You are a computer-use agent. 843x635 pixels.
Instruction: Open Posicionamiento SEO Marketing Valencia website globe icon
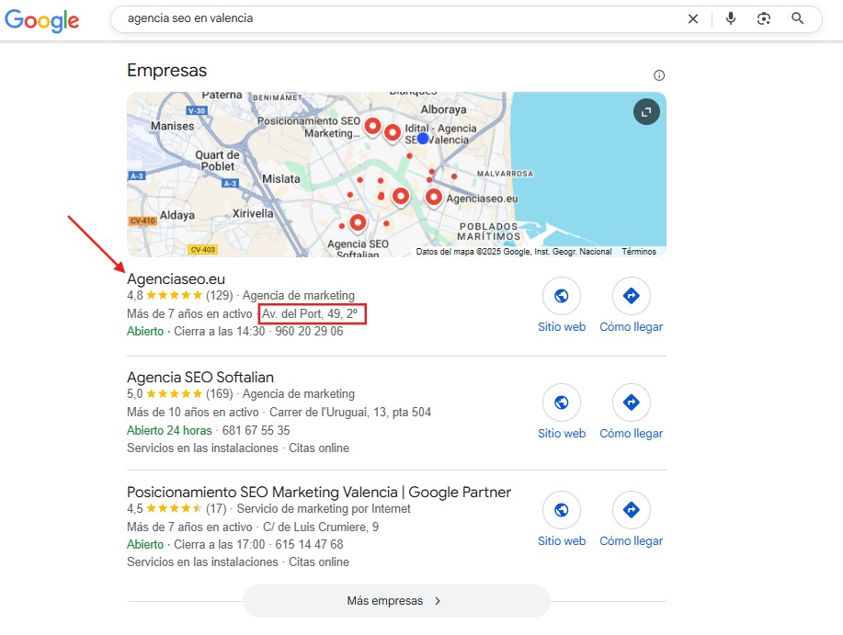tap(562, 509)
